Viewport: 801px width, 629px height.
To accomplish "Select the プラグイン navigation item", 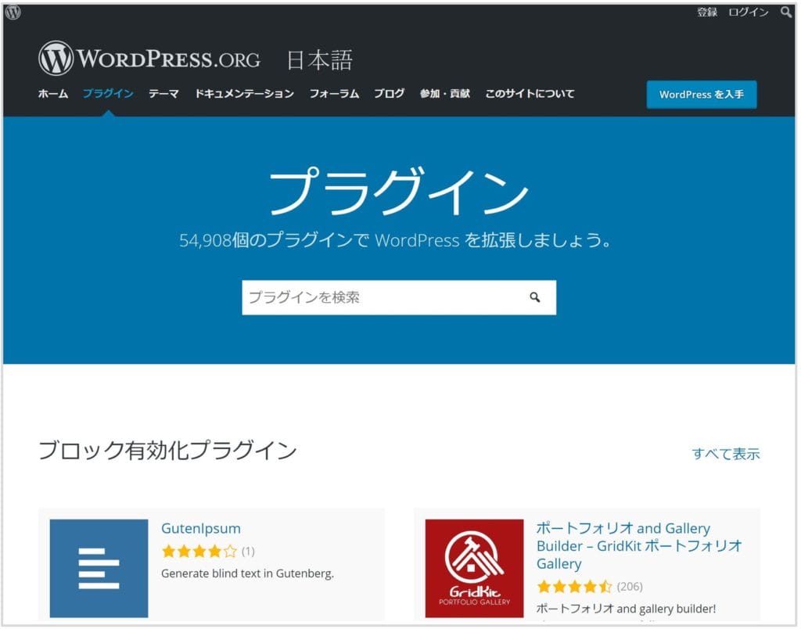I will point(108,94).
